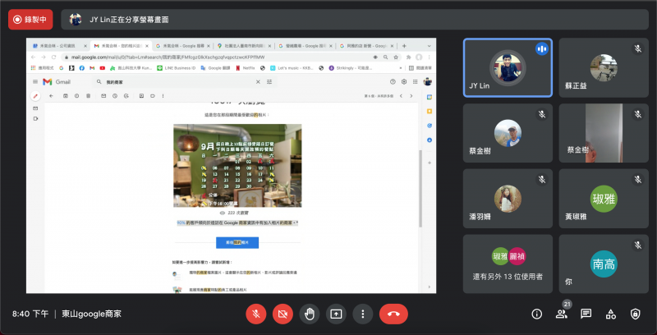657x335 pixels.
Task: Add a Gmail side panel add-on with the plus
Action: pyautogui.click(x=429, y=163)
